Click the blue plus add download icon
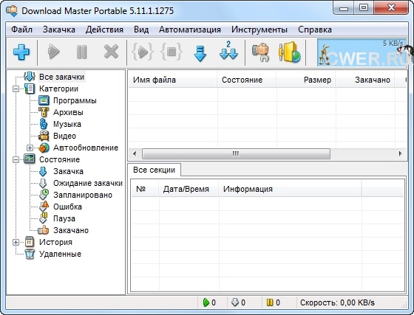 pyautogui.click(x=21, y=52)
